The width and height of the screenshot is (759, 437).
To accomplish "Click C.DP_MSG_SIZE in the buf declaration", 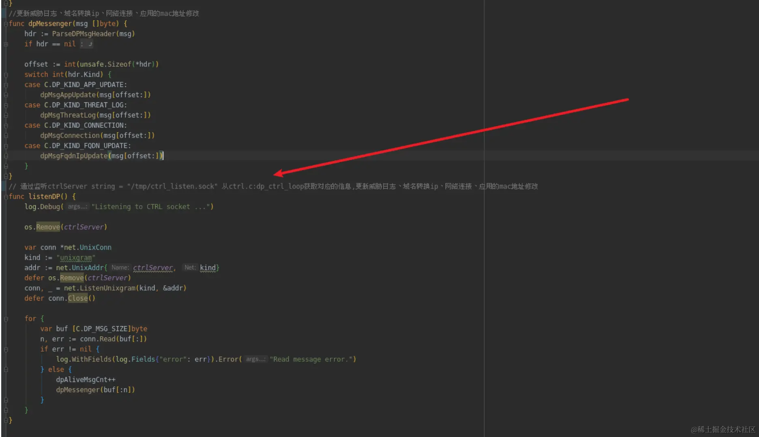I will pos(101,329).
